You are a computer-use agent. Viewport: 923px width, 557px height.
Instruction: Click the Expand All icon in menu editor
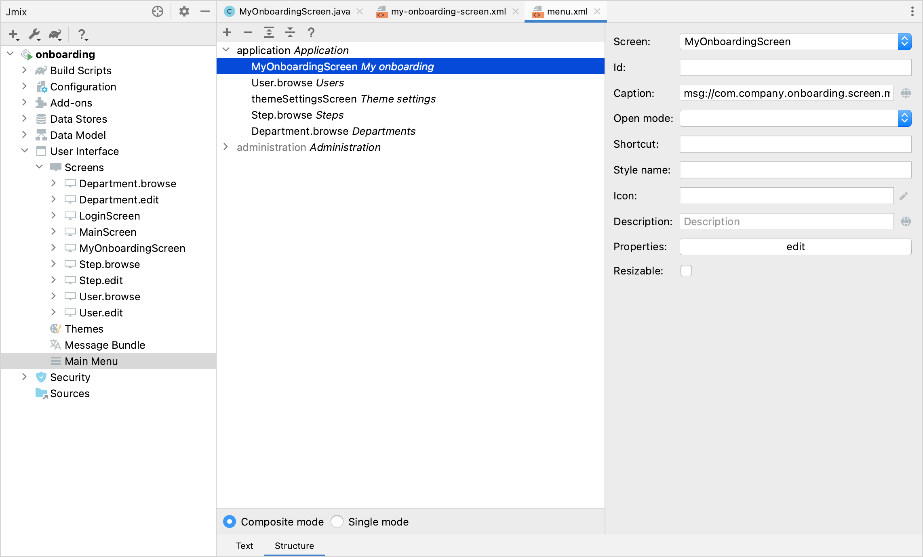pyautogui.click(x=269, y=32)
